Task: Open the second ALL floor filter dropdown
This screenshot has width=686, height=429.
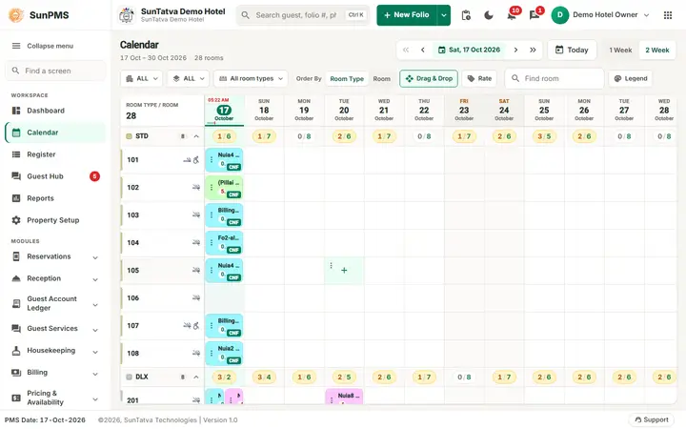Action: [x=188, y=79]
